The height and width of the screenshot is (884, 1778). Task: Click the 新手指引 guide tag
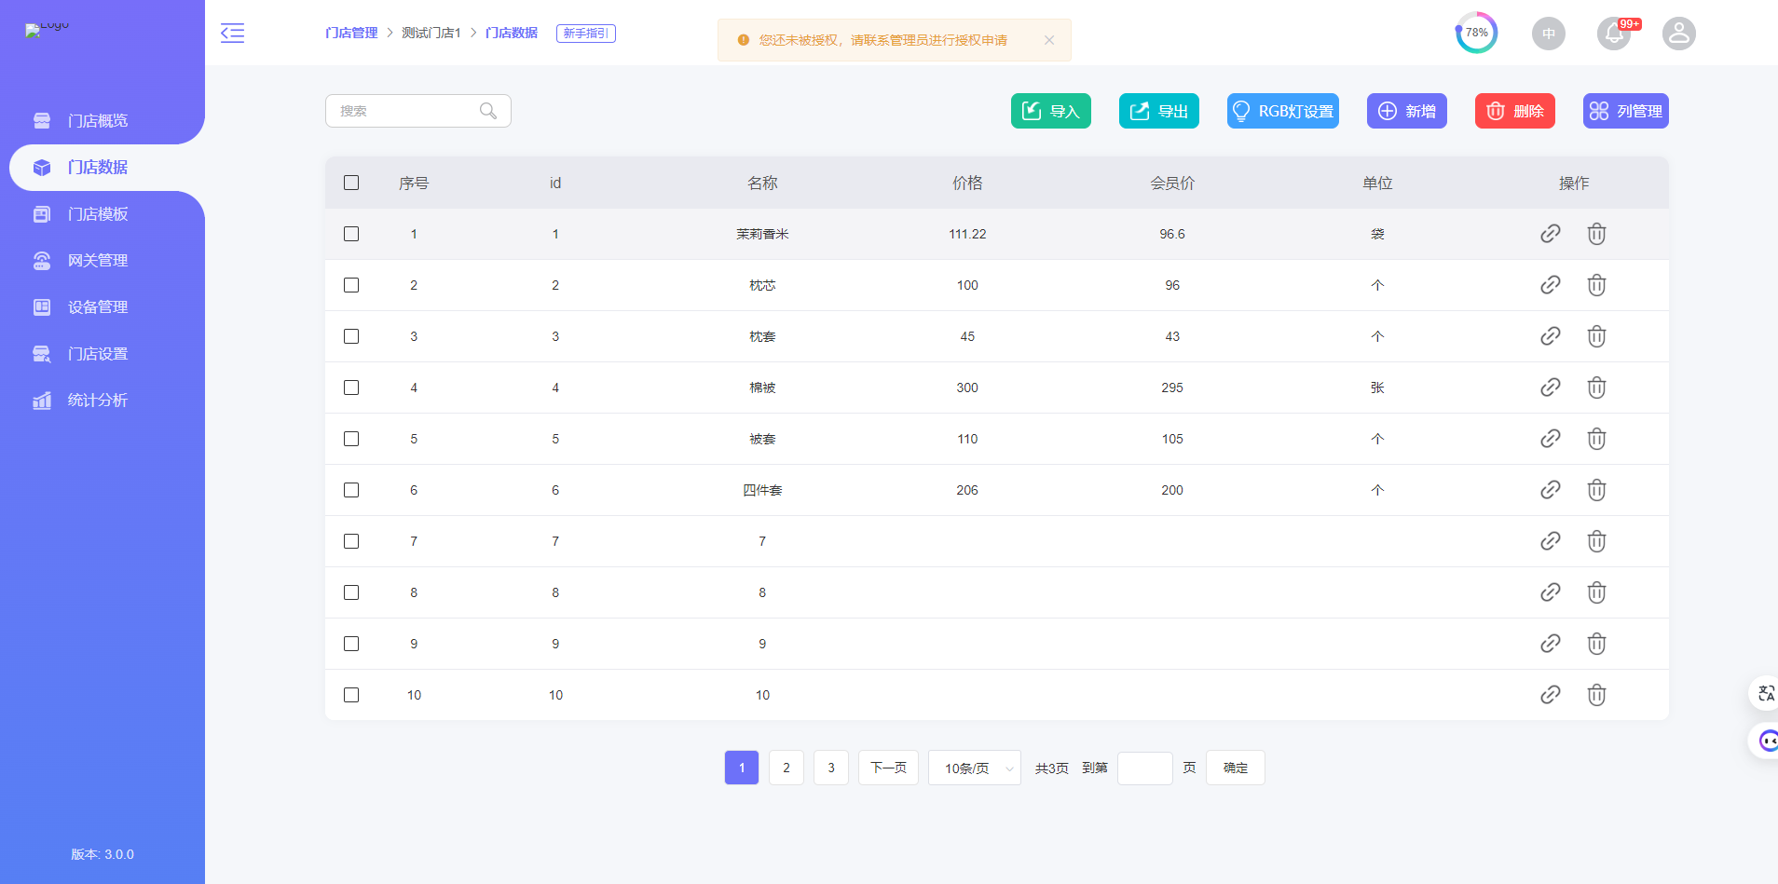point(586,34)
